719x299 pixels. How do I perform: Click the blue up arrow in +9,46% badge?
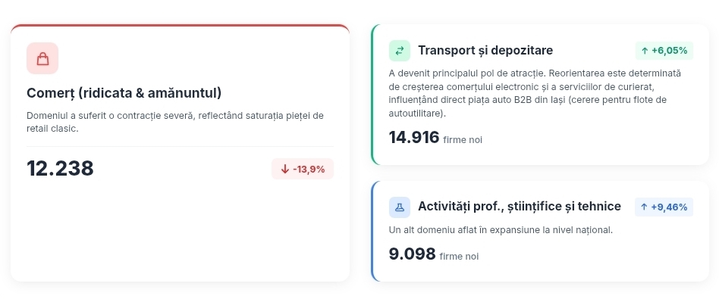point(644,207)
